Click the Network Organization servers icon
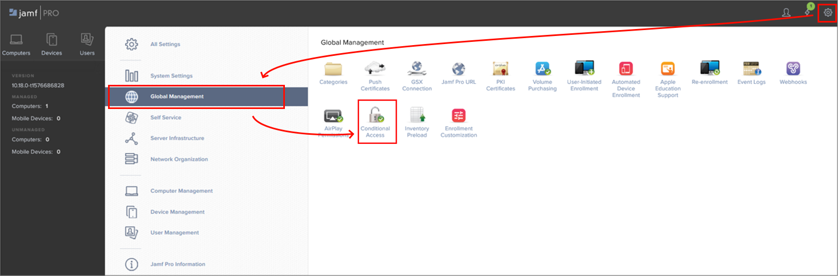 [132, 159]
